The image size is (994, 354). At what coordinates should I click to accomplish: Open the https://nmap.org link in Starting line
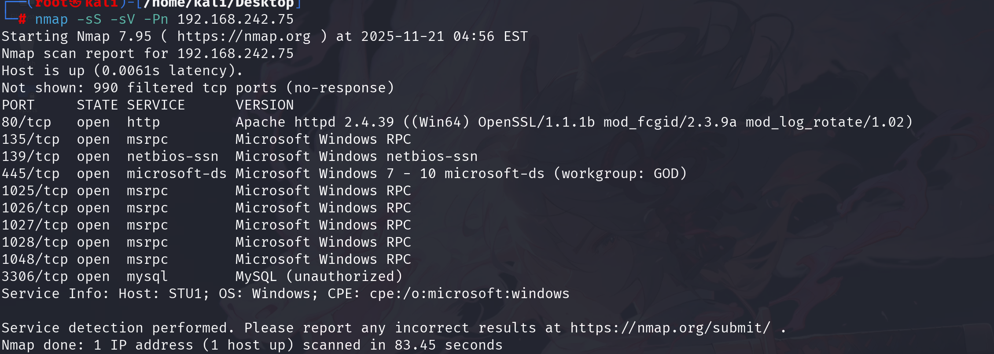[x=243, y=36]
